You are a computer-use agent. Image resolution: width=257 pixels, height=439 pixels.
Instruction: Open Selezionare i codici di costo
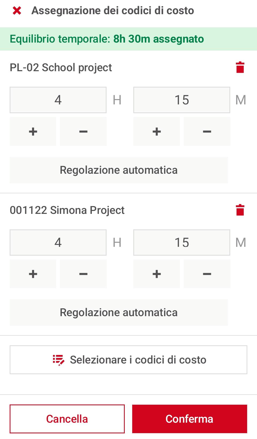[x=128, y=360]
